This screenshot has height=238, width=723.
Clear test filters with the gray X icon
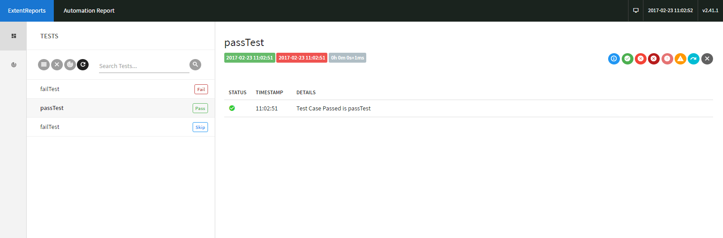click(57, 64)
